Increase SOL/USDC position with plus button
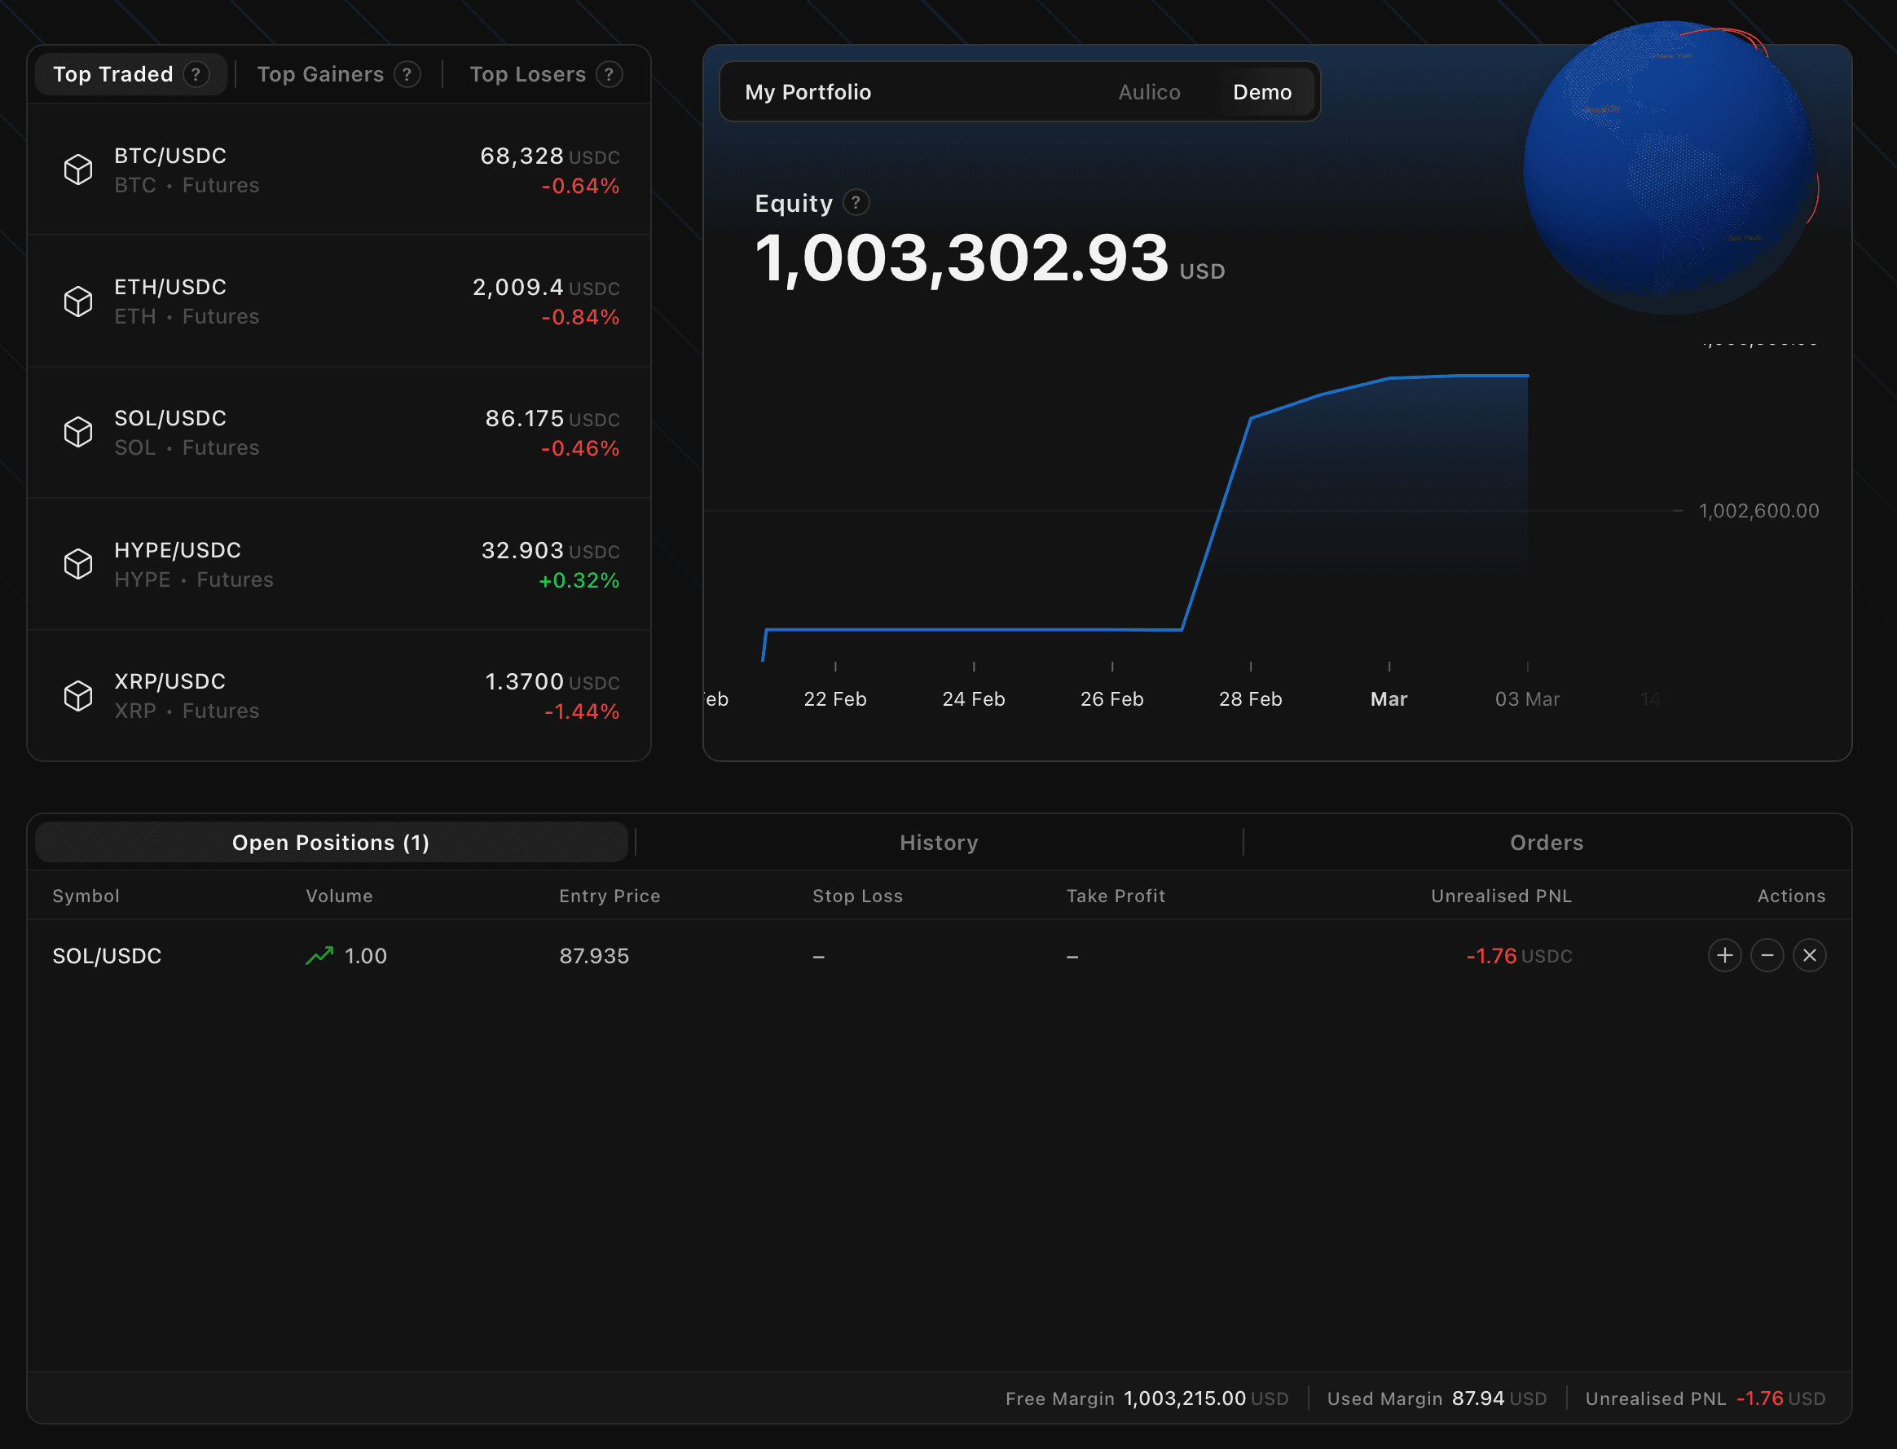Viewport: 1897px width, 1449px height. 1723,955
